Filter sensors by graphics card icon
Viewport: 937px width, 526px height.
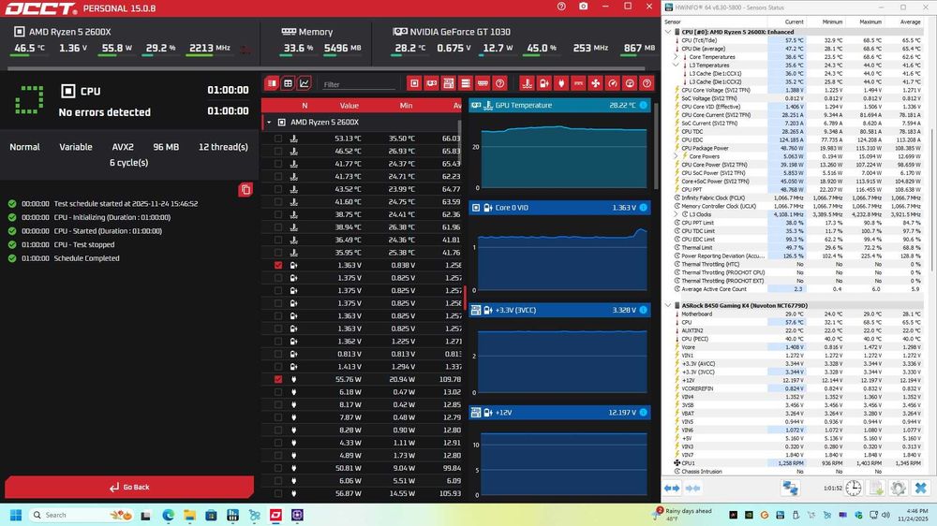[431, 83]
